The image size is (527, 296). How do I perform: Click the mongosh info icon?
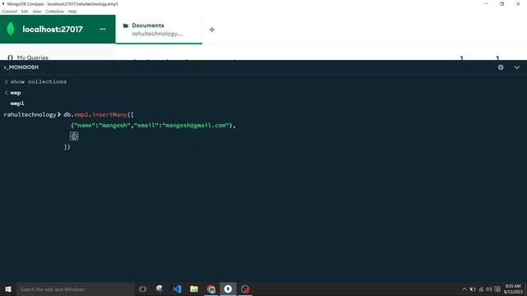pyautogui.click(x=501, y=67)
